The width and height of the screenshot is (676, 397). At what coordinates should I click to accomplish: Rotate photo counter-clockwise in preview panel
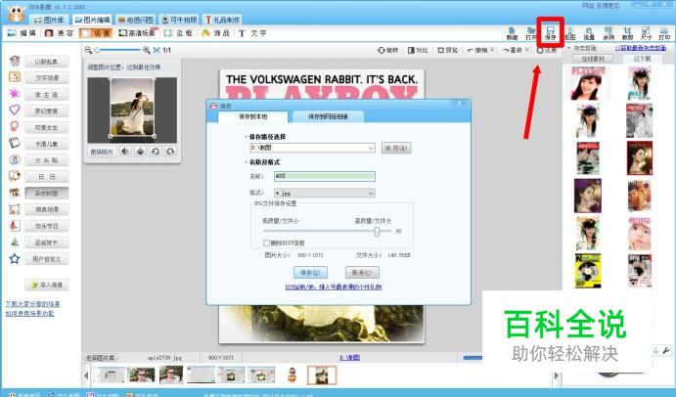click(x=156, y=152)
